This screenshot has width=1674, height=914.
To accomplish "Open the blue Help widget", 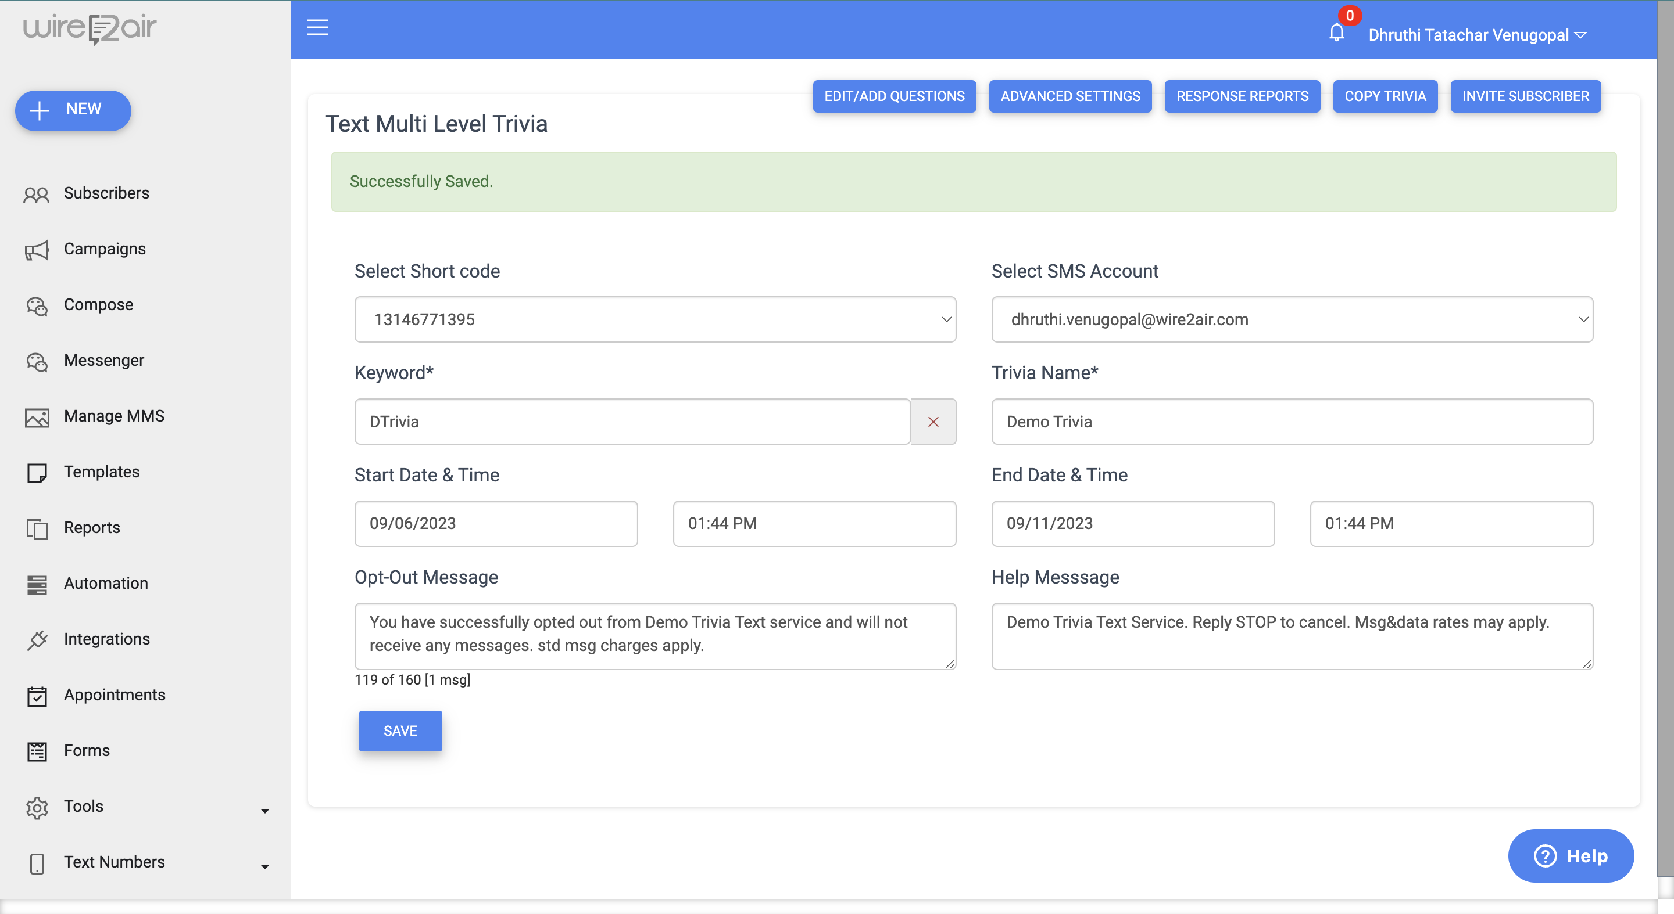I will tap(1569, 855).
